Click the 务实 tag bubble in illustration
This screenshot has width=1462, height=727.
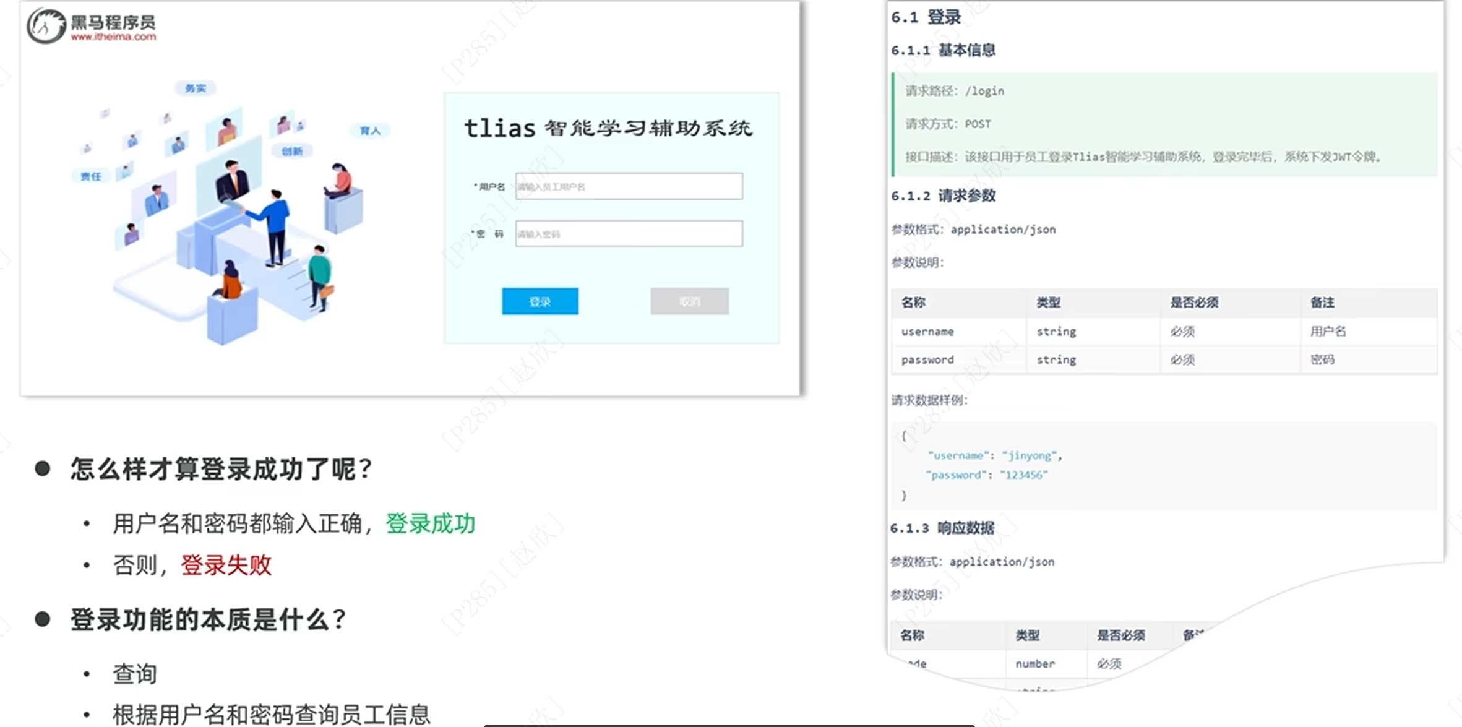click(x=195, y=88)
